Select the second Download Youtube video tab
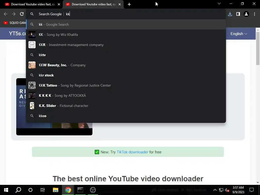Image resolution: width=260 pixels, height=195 pixels. (93, 4)
